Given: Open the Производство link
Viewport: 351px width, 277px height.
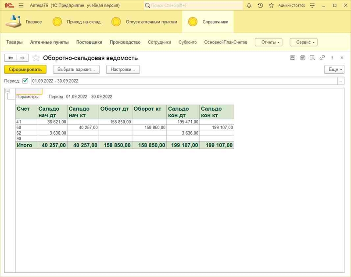Looking at the screenshot, I should pos(125,42).
